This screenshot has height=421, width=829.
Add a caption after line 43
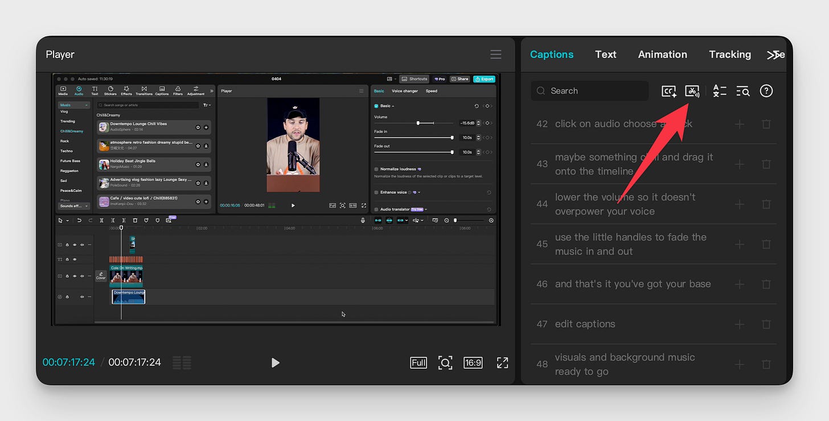(740, 164)
